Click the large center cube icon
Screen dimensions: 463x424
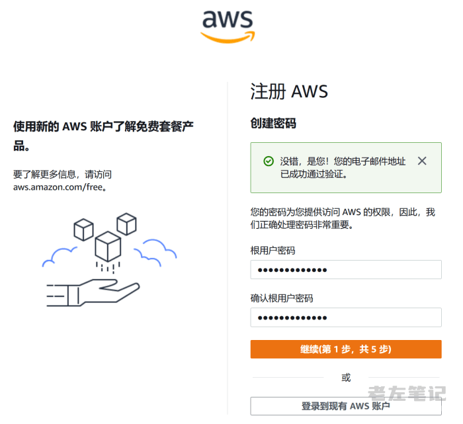pos(108,247)
